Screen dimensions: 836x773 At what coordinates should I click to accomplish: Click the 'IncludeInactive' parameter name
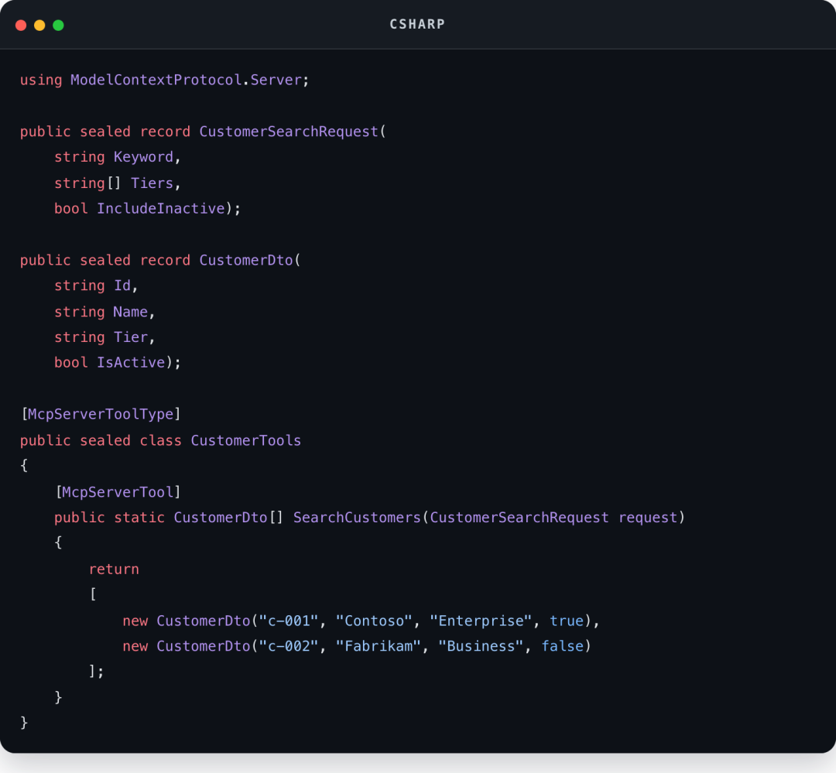point(160,208)
